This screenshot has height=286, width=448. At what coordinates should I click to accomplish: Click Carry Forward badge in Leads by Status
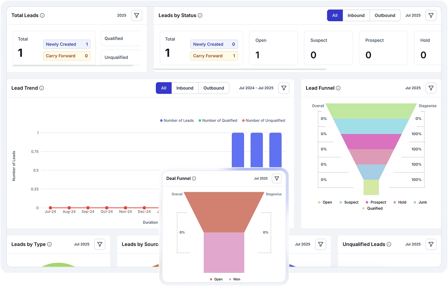214,56
